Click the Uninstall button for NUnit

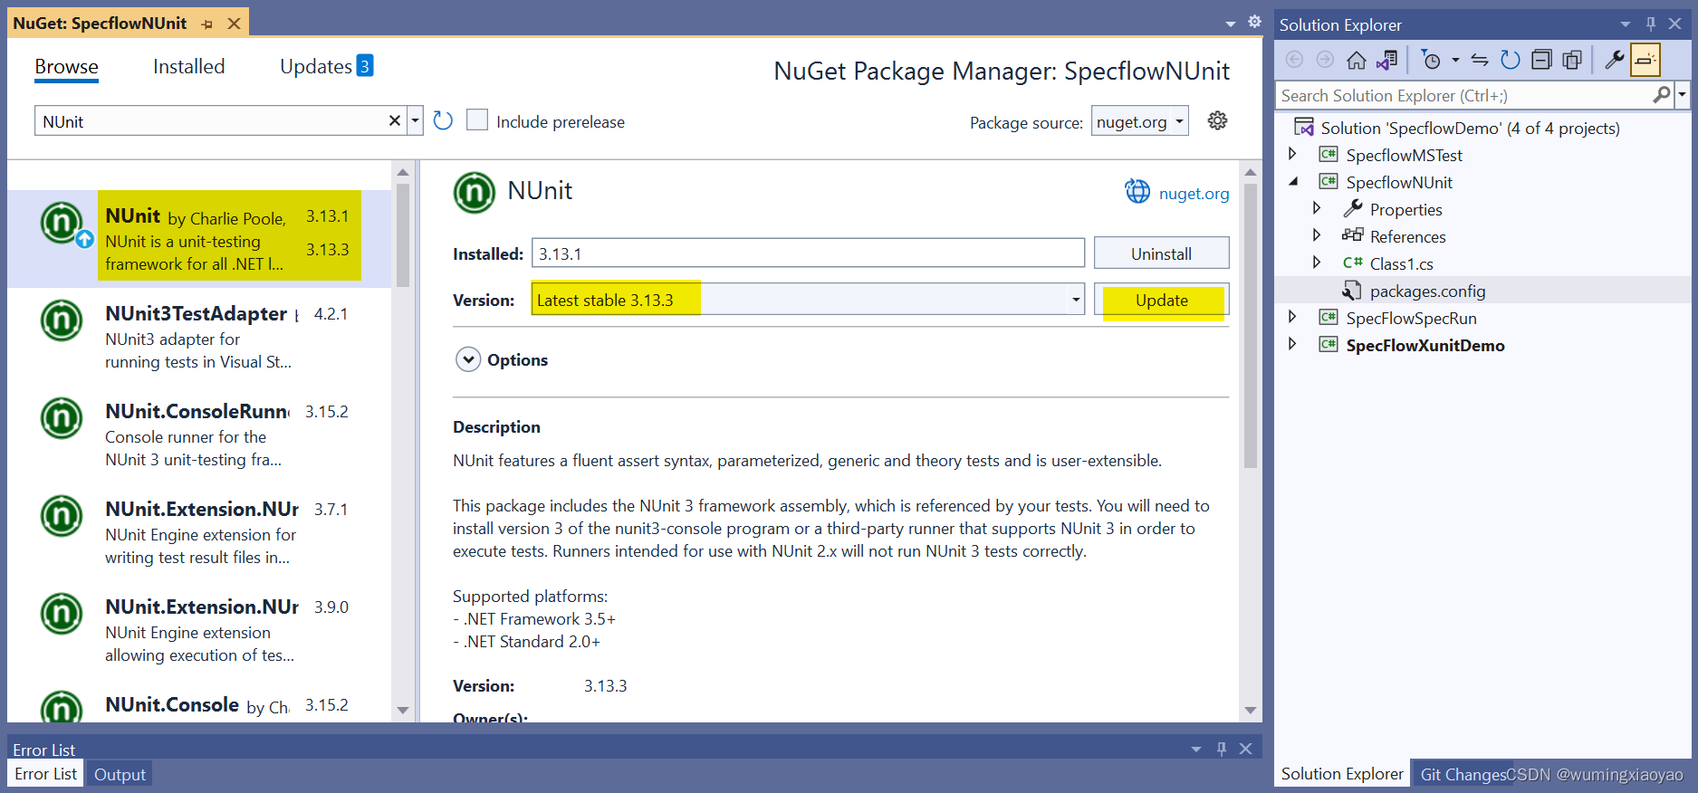[x=1161, y=253]
